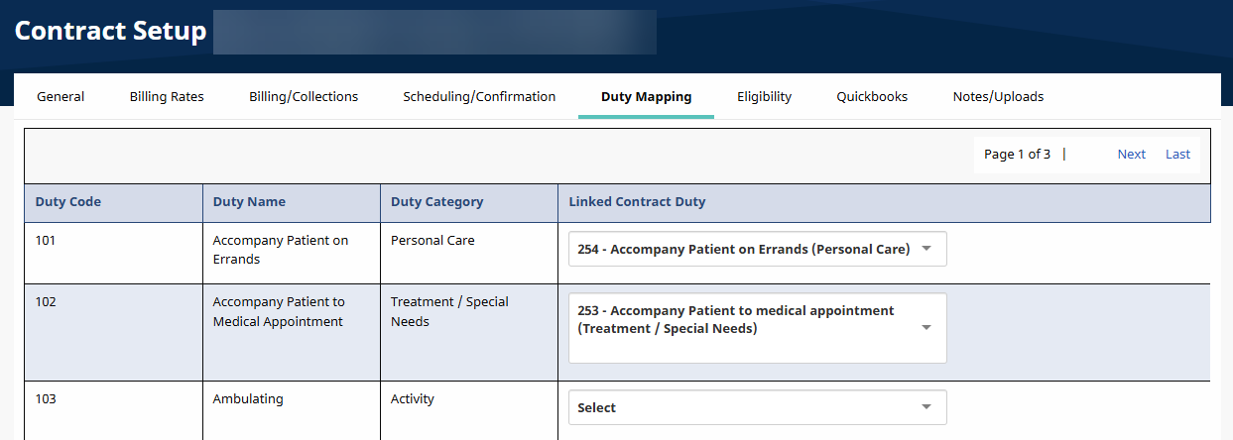Click the Contract Setup page title
Image resolution: width=1233 pixels, height=440 pixels.
tap(110, 32)
